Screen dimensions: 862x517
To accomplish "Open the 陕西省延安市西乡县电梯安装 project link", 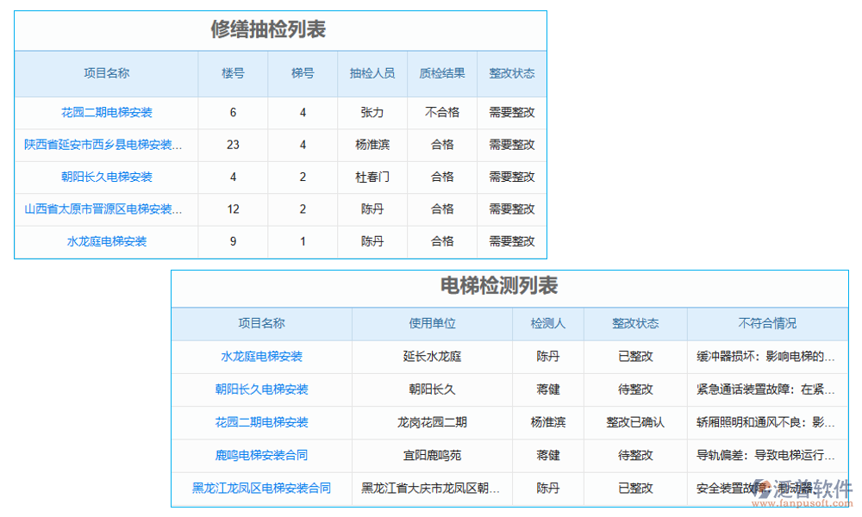I will [x=105, y=144].
